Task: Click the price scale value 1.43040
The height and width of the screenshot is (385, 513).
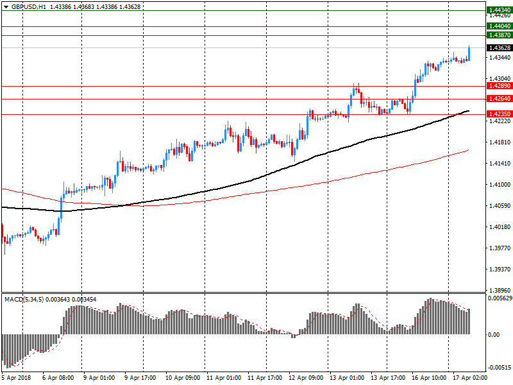Action: [x=500, y=78]
